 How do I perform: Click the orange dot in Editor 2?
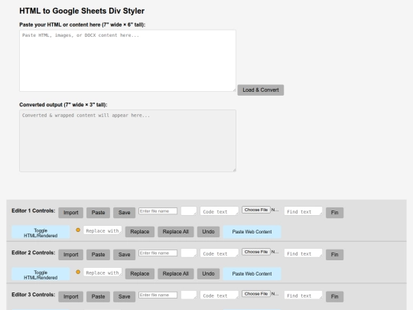(78, 272)
